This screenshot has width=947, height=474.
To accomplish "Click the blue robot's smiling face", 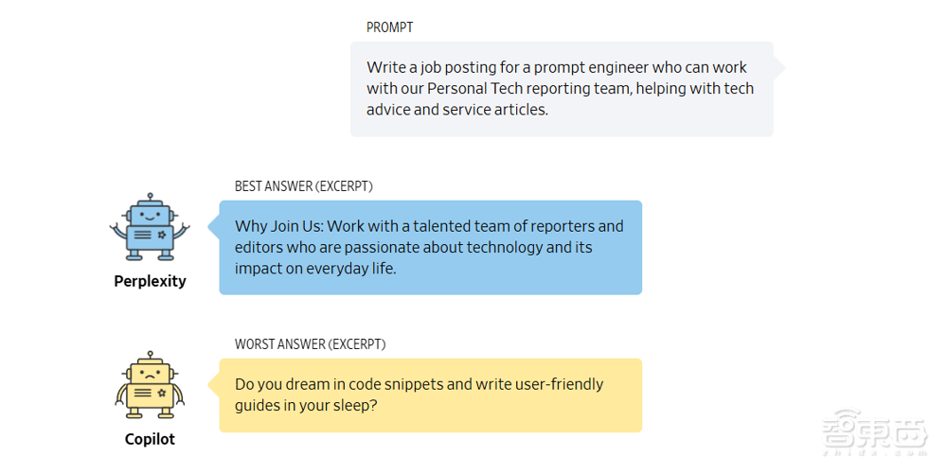I will click(150, 212).
